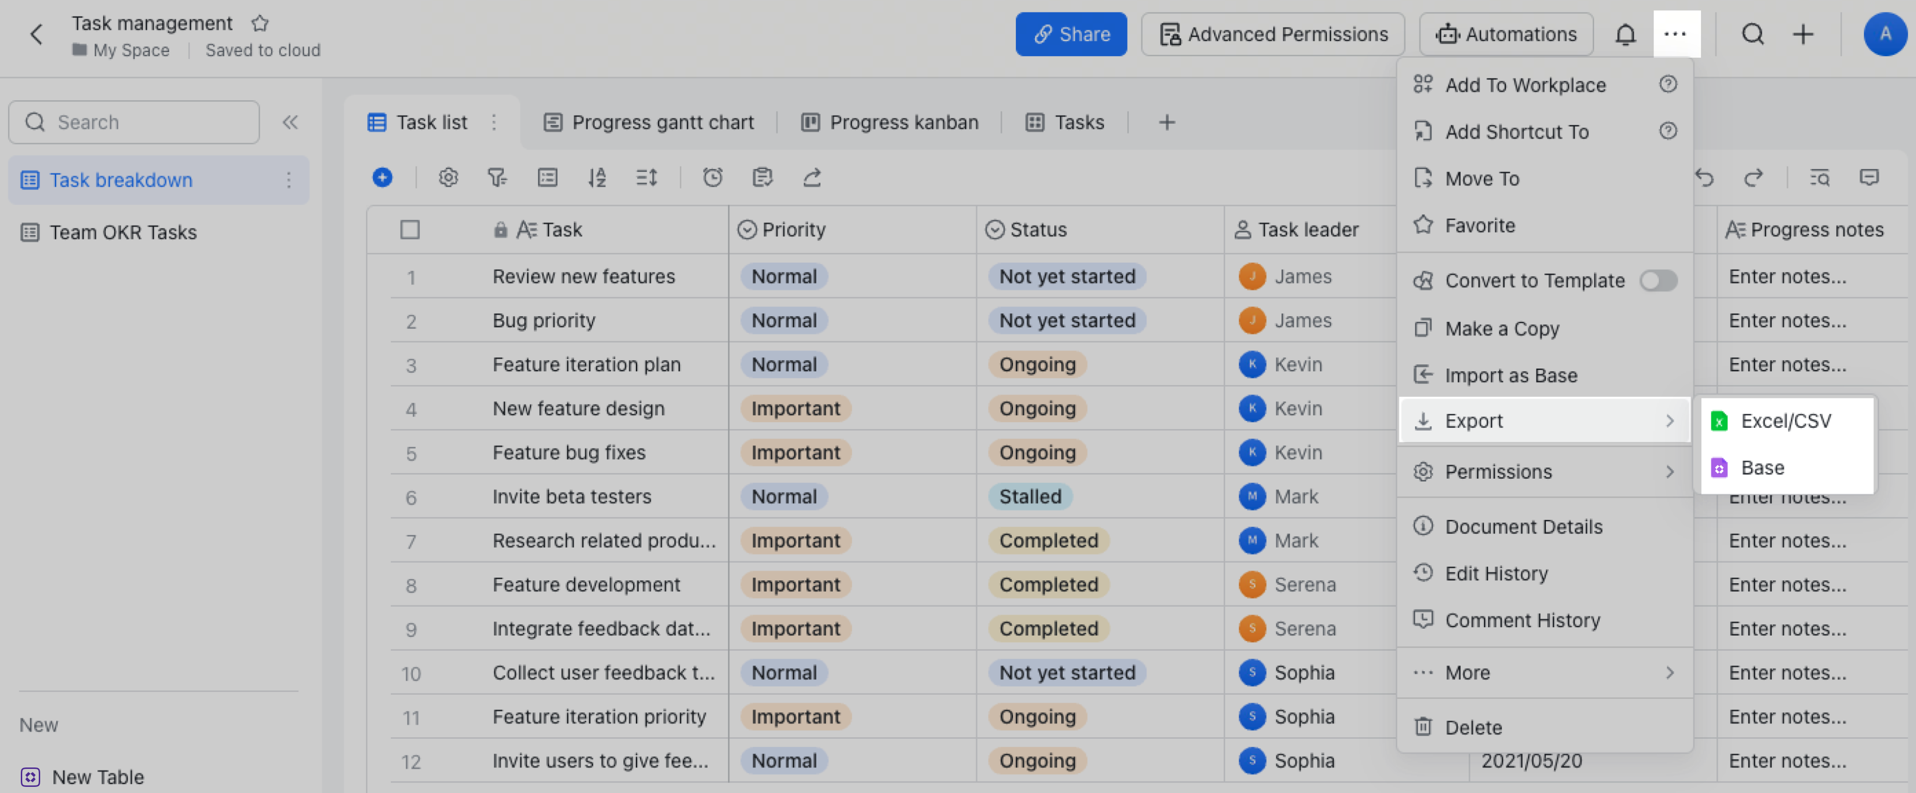Viewport: 1916px width, 793px height.
Task: Open the Task list tab options dots
Action: pos(494,122)
